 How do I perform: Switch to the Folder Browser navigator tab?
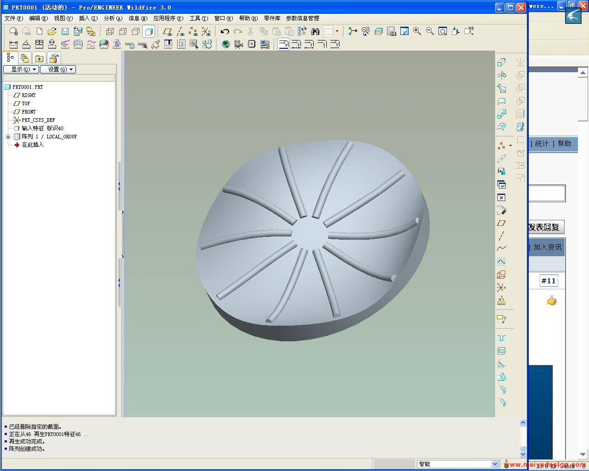coord(25,58)
